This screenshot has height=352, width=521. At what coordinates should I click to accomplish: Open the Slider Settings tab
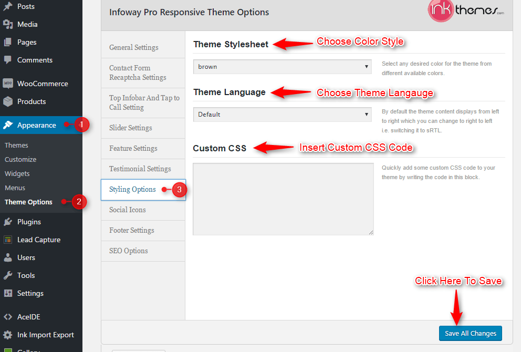pyautogui.click(x=143, y=128)
